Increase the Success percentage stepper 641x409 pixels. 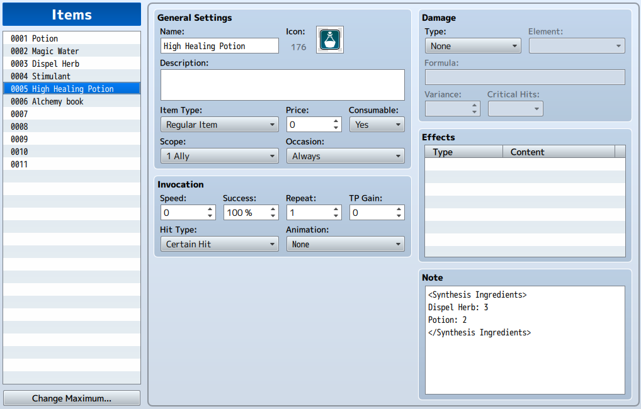coord(273,209)
